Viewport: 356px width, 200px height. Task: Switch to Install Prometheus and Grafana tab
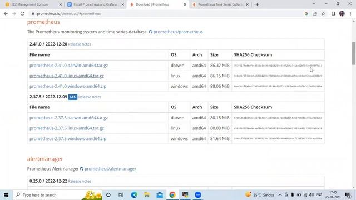95,4
